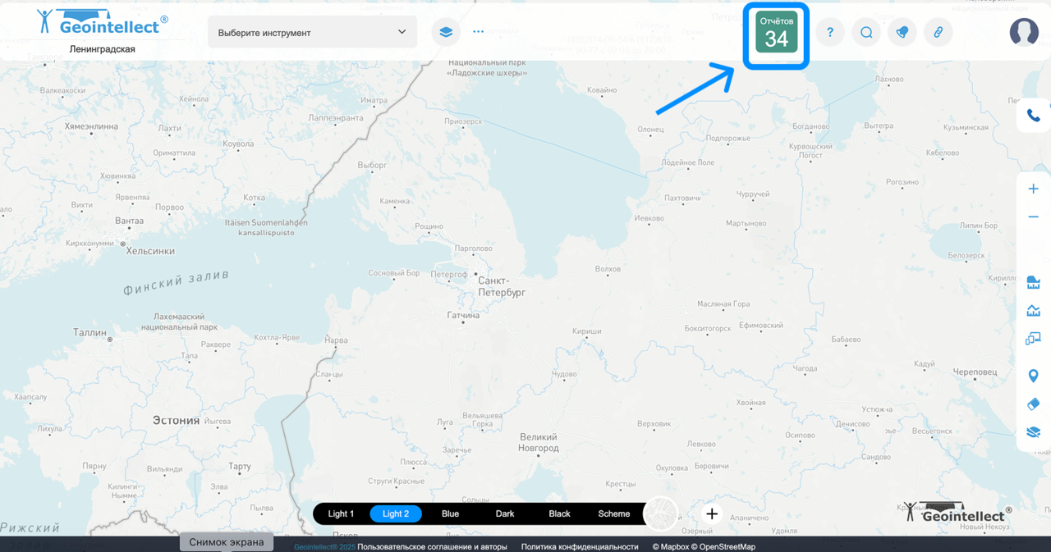Open the three-dots more options menu

(479, 32)
